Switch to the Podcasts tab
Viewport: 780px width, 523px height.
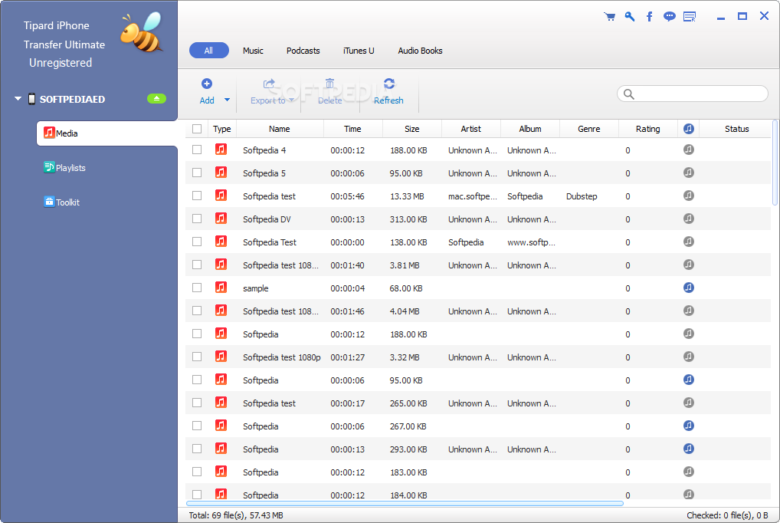pos(303,51)
